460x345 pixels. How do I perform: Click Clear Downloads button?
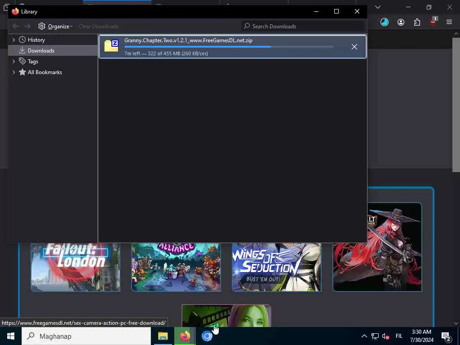click(98, 27)
